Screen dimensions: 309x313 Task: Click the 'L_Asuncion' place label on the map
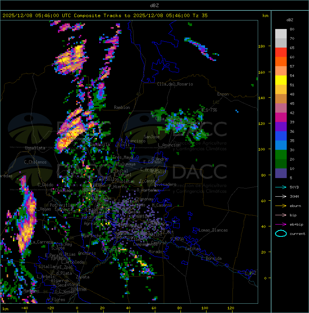(169, 145)
